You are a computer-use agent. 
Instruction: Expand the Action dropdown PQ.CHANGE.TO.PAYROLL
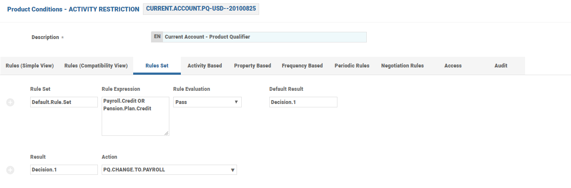pos(169,170)
